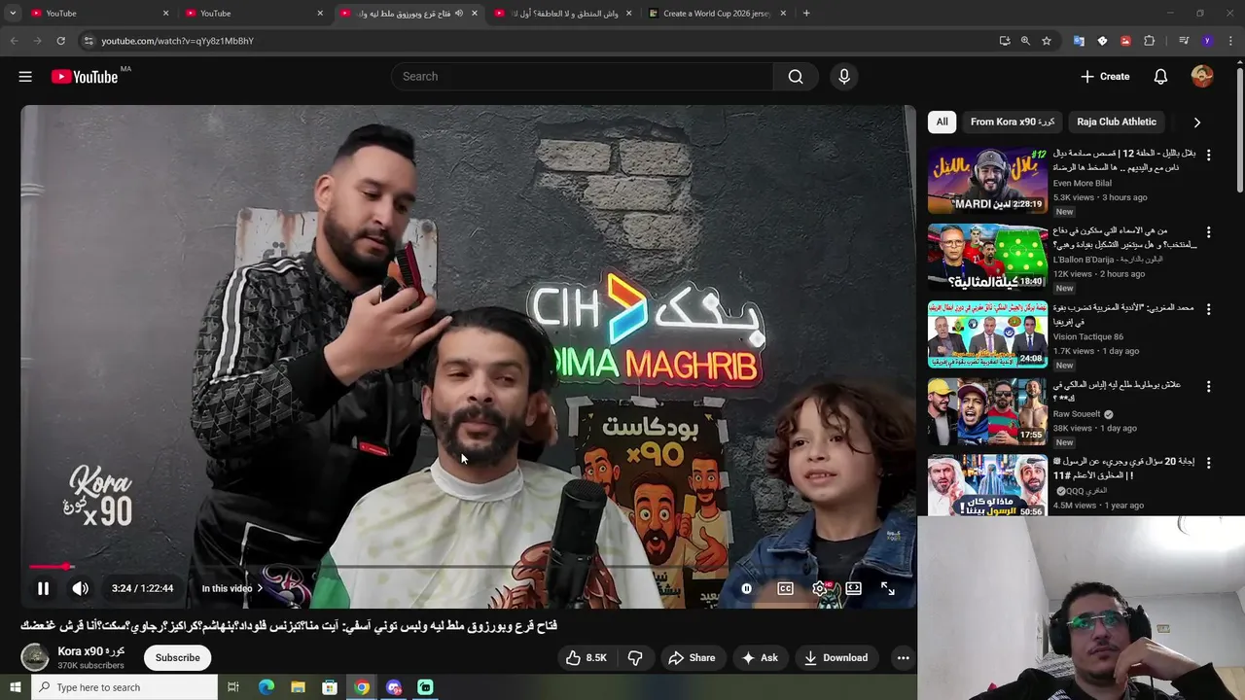
Task: Enter fullscreen mode in the player
Action: tap(888, 588)
